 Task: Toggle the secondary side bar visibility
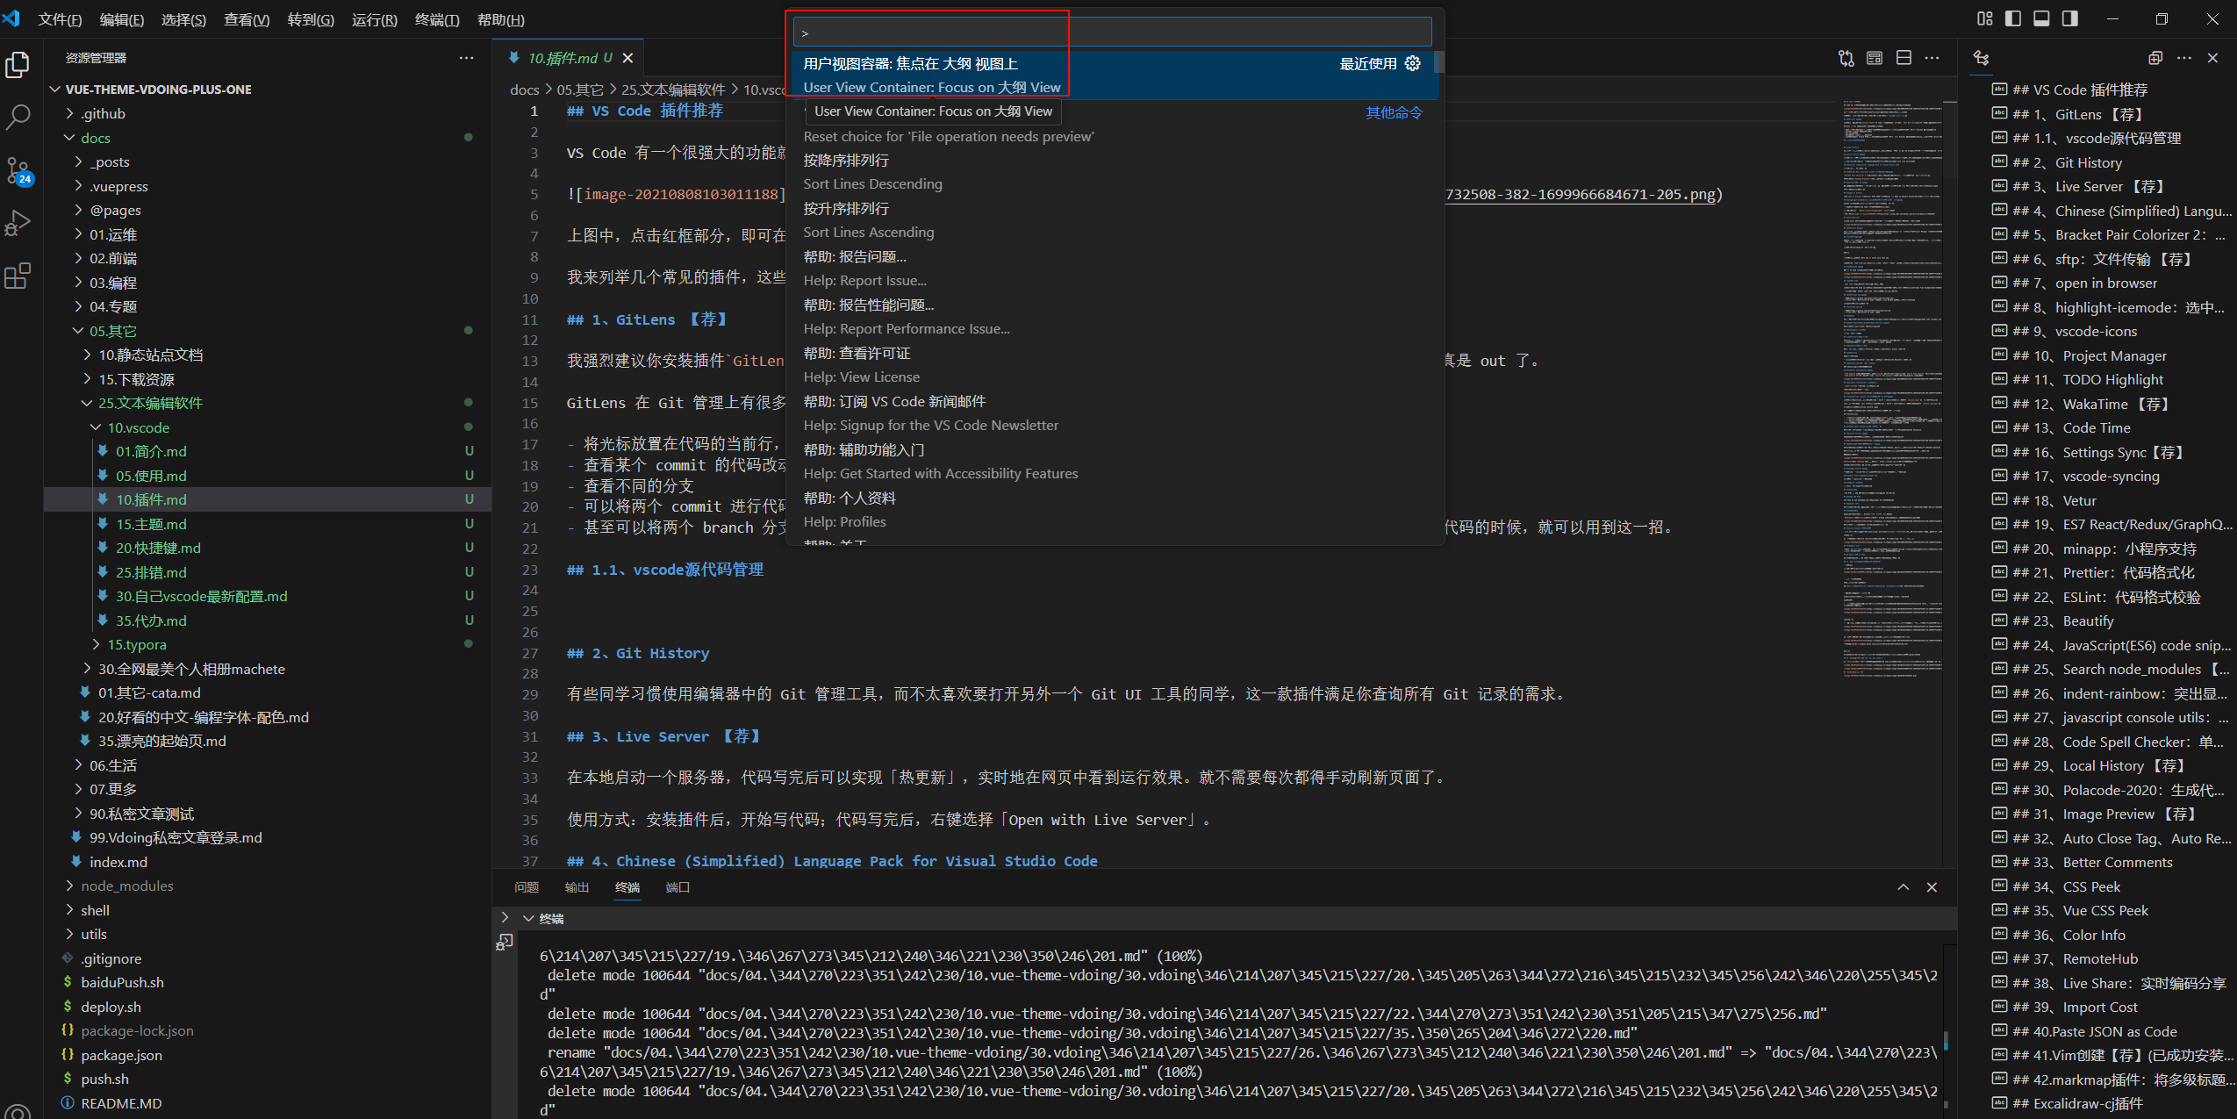tap(2069, 18)
